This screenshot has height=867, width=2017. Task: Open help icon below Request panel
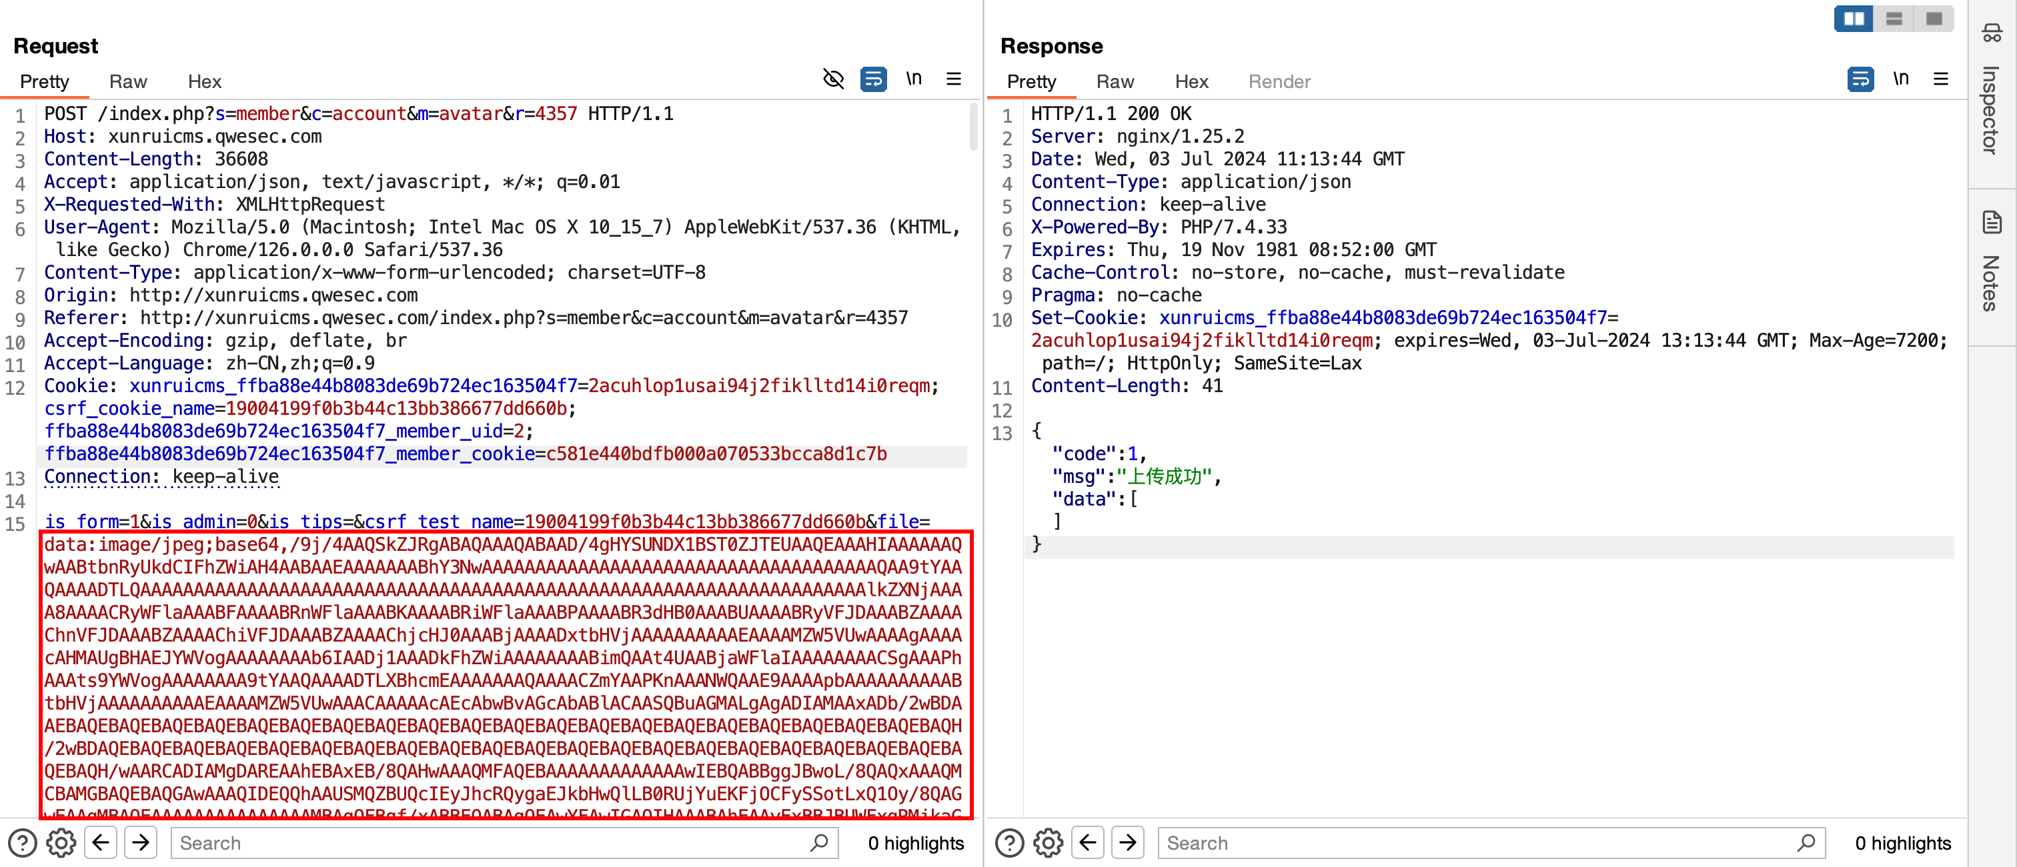coord(23,843)
